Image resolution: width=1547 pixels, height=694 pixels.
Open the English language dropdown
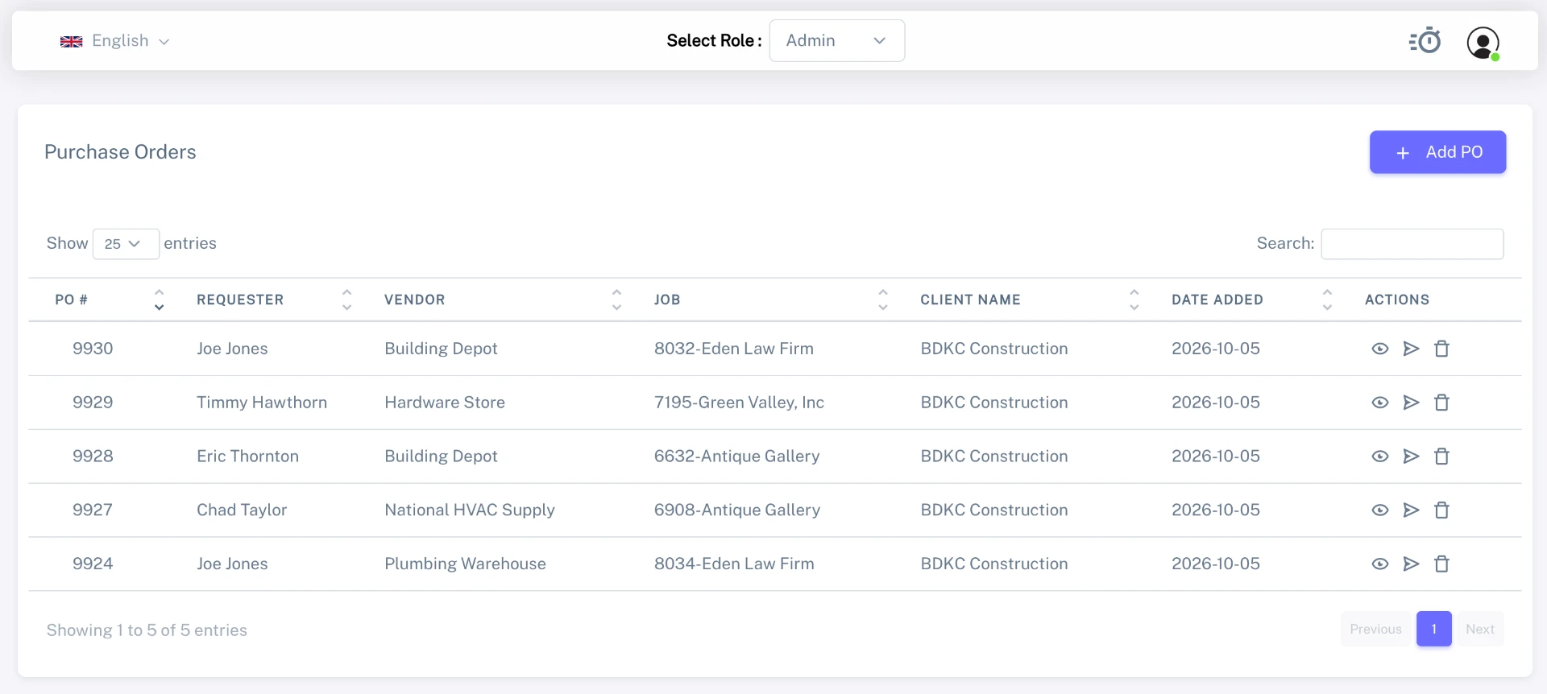(x=114, y=41)
